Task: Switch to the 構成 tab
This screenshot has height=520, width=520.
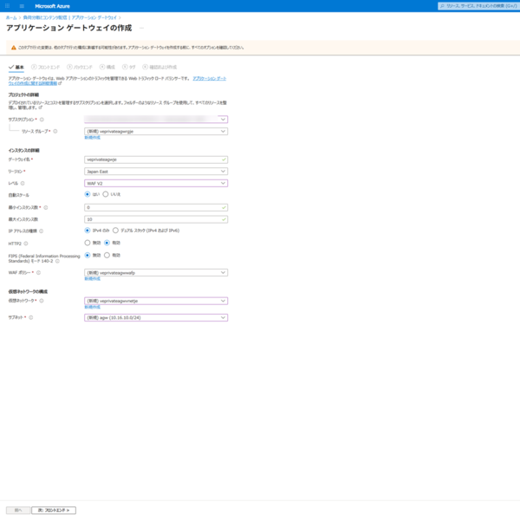Action: pyautogui.click(x=107, y=67)
